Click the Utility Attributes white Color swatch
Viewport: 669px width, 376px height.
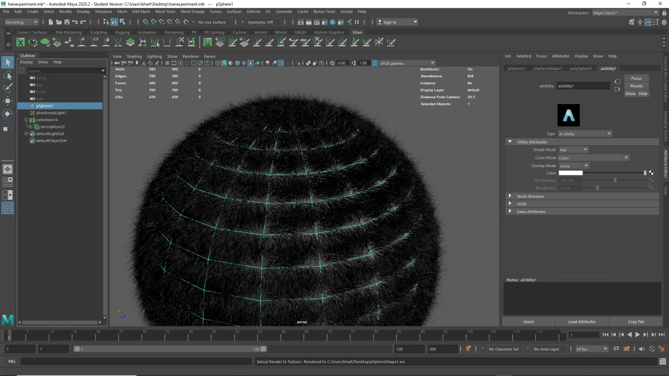coord(570,173)
